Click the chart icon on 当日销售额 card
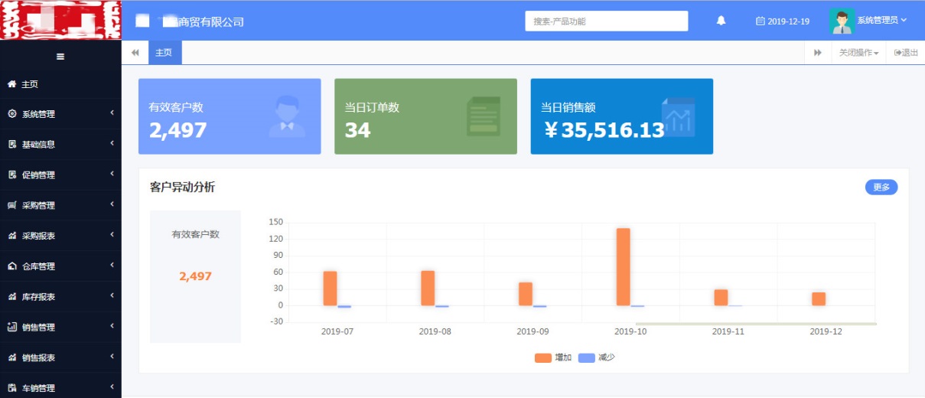 click(678, 116)
